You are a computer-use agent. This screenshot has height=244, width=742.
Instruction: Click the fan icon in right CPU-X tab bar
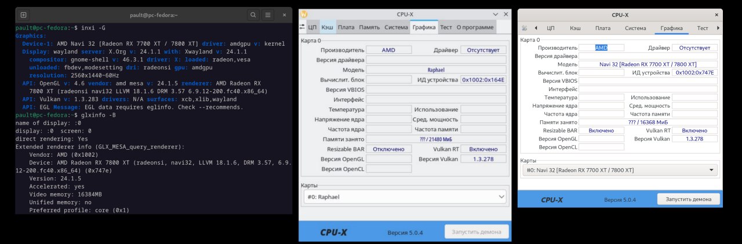pos(525,28)
